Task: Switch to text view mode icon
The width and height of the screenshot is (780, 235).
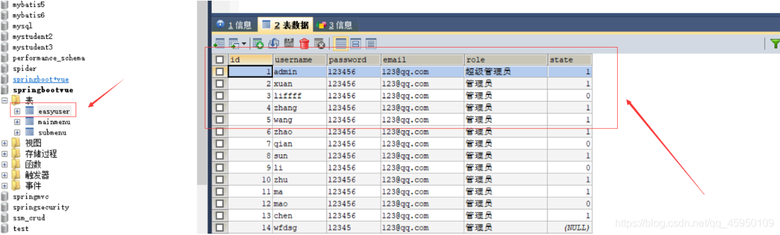Action: 371,43
